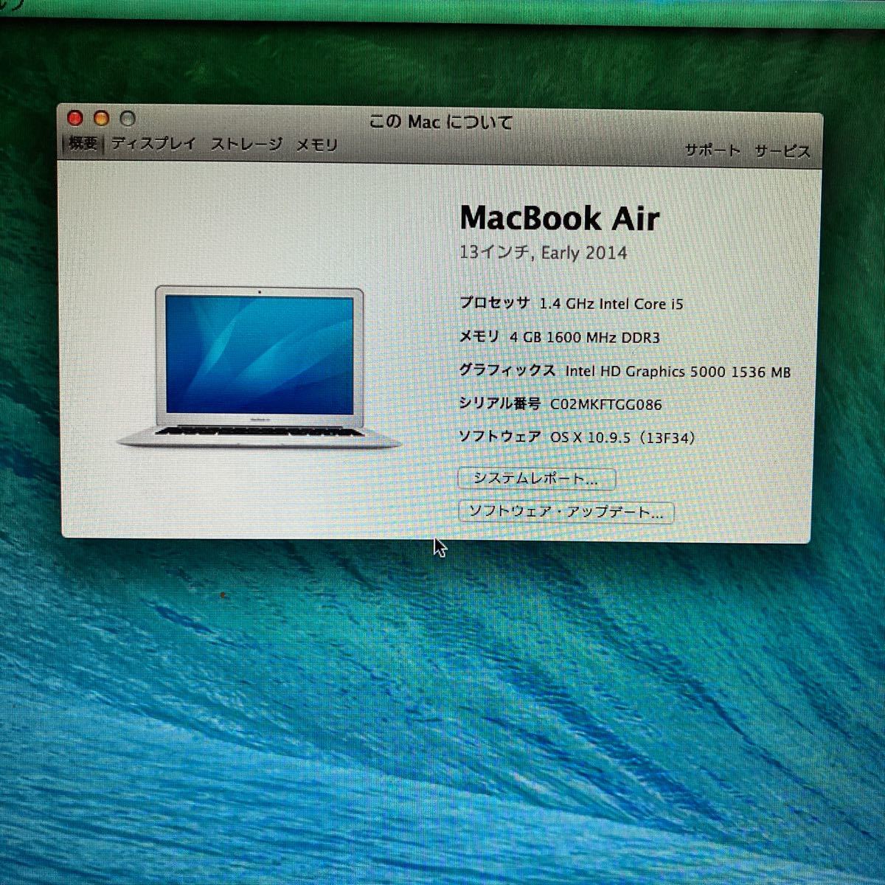Close the このMacについて window

74,118
